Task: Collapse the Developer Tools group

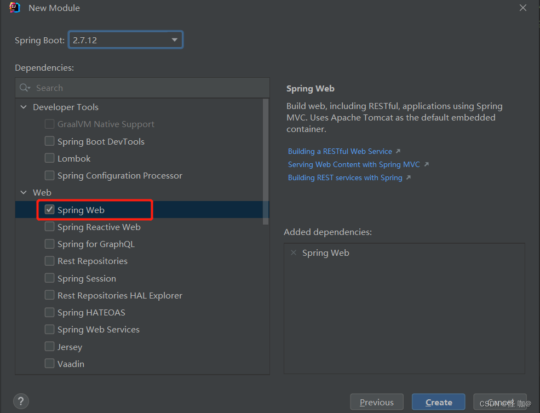Action: point(24,107)
